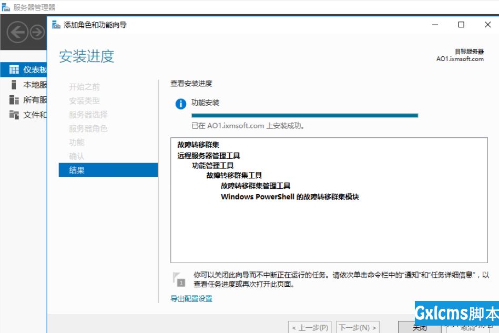499x333 pixels.
Task: Open 本地服务器 in the Server Manager sidebar
Action: pyautogui.click(x=24, y=85)
